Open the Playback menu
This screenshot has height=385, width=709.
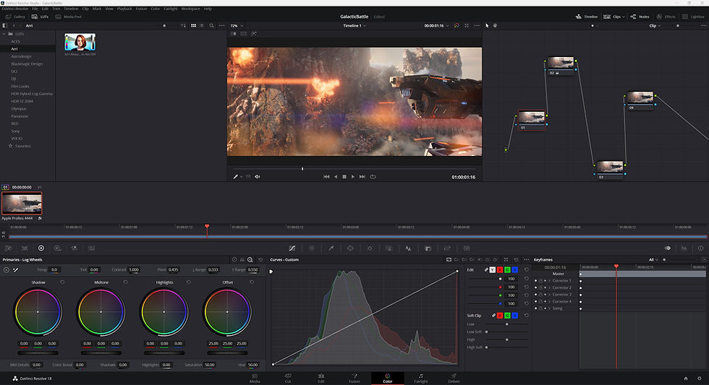tap(124, 9)
